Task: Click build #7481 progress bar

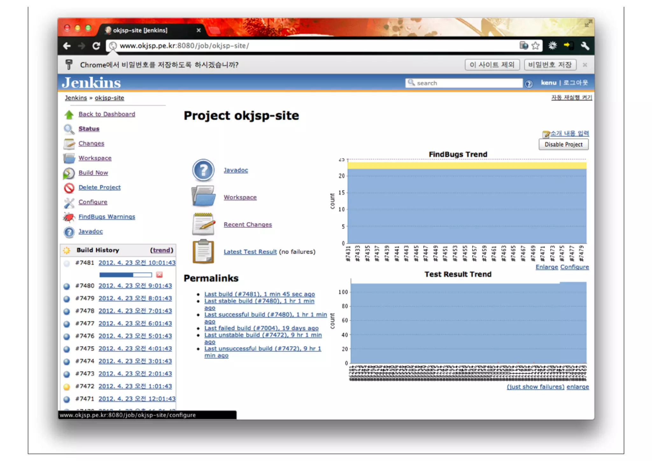Action: [125, 274]
